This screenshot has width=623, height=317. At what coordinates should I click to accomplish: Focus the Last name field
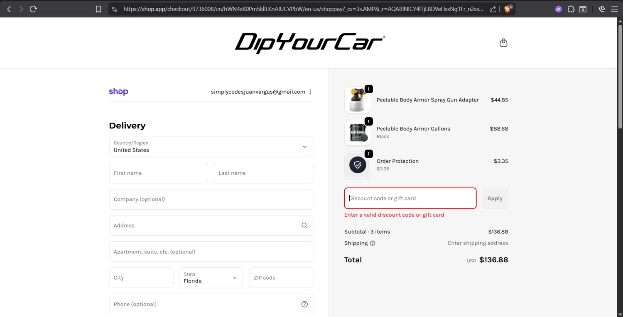263,173
